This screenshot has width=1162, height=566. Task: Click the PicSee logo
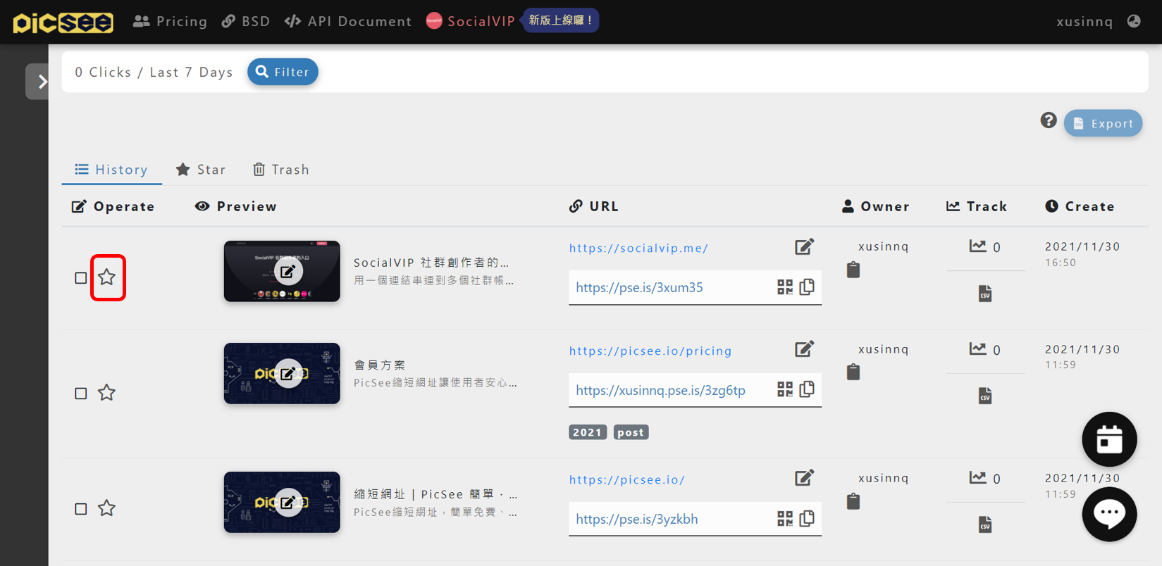coord(63,22)
